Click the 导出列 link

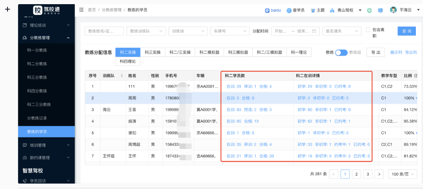pos(411,53)
